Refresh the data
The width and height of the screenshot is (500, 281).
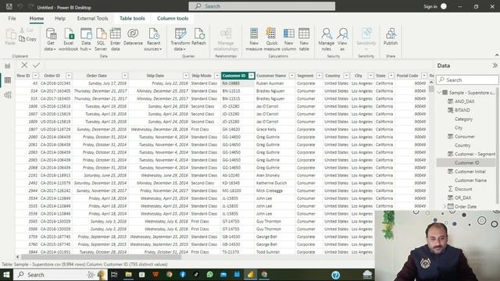click(x=198, y=37)
